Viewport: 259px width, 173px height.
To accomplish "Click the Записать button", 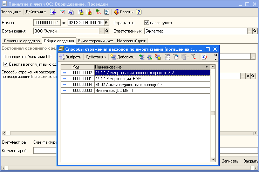I will (231, 161).
